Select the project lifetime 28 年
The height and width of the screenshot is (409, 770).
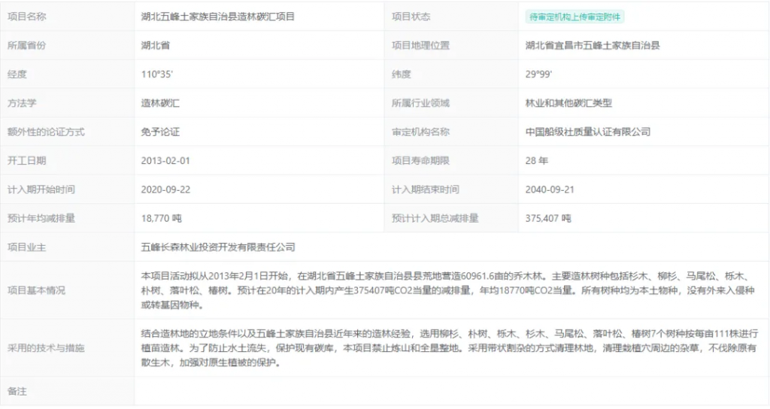pos(537,160)
